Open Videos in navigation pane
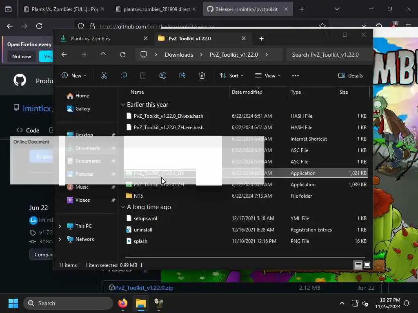 pyautogui.click(x=82, y=200)
